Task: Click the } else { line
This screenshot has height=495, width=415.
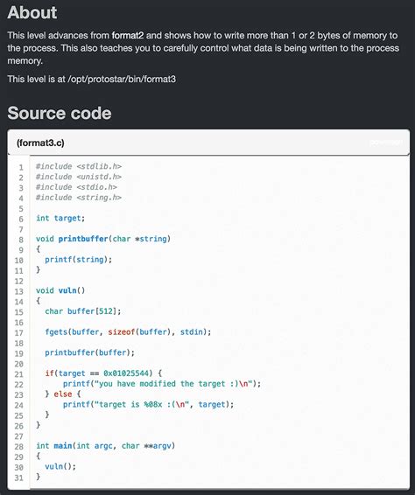Action: coord(63,394)
